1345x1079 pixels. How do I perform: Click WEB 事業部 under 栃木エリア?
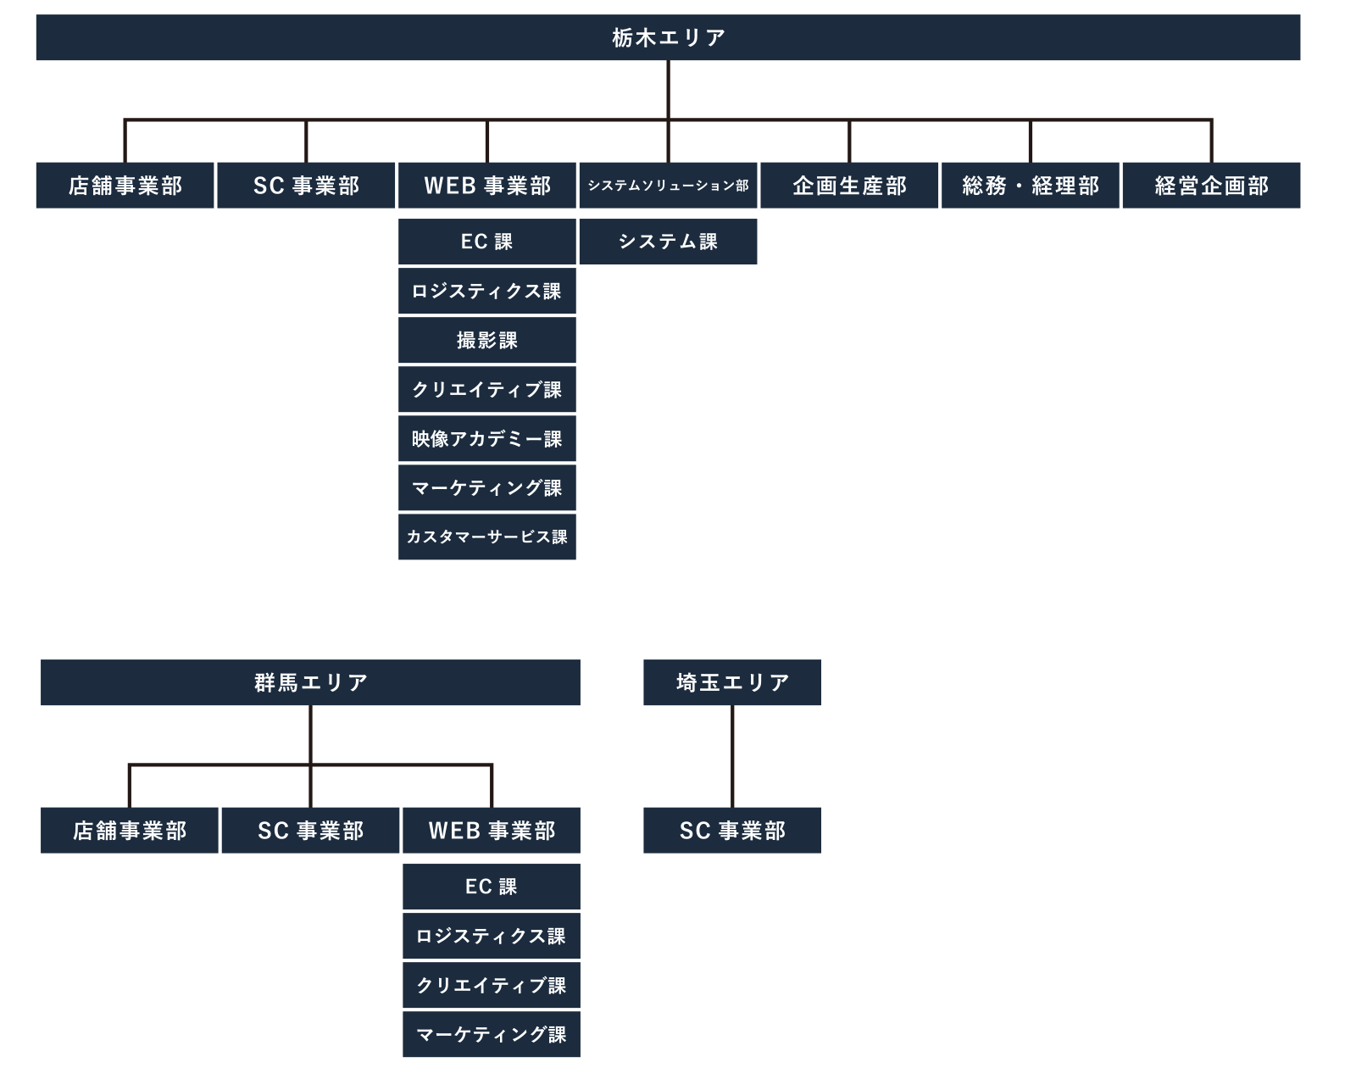[x=487, y=186]
